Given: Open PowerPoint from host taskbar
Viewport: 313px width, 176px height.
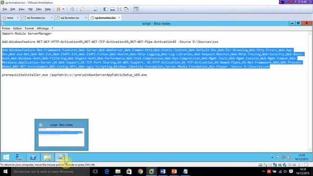Looking at the screenshot, I should (174, 172).
